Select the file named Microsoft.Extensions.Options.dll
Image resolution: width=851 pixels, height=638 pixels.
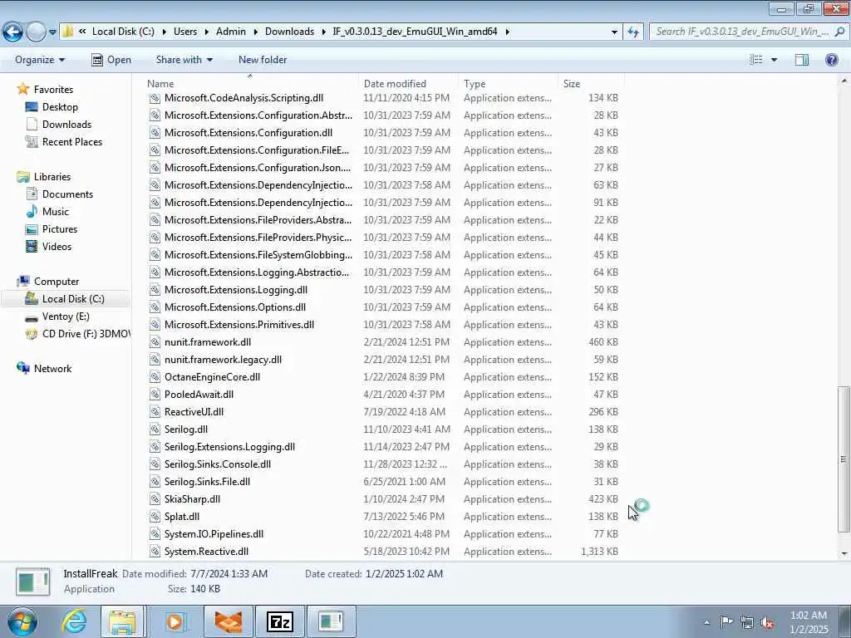235,307
